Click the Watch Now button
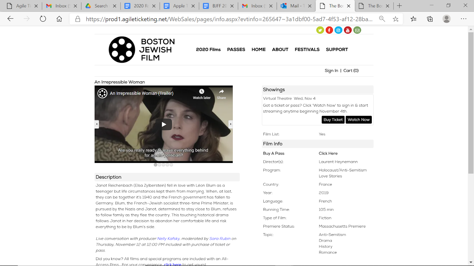This screenshot has width=474, height=266. 359,120
